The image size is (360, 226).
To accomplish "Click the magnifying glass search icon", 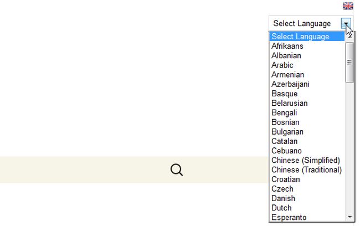I will tap(177, 170).
